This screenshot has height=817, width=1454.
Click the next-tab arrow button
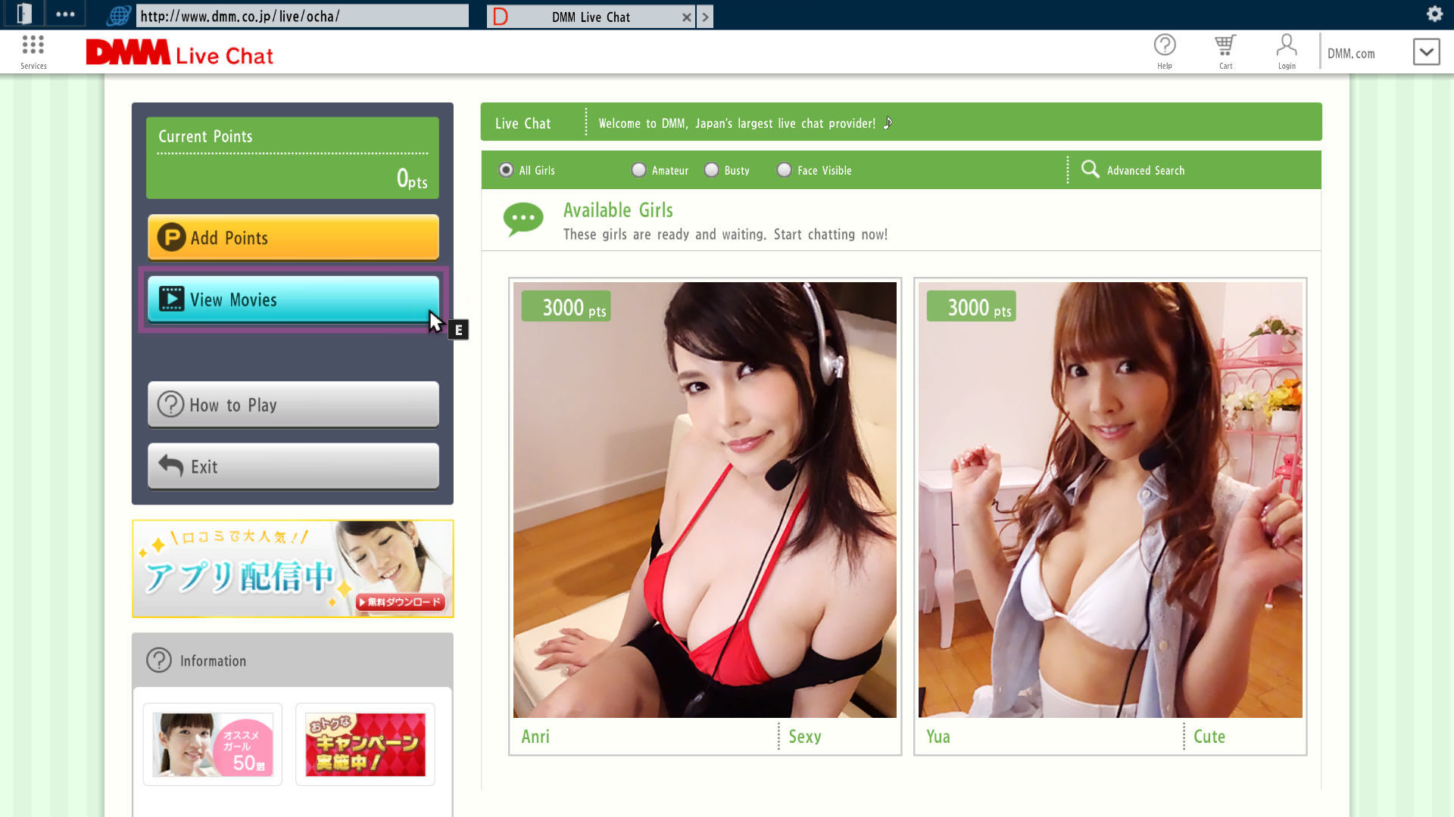pyautogui.click(x=705, y=17)
